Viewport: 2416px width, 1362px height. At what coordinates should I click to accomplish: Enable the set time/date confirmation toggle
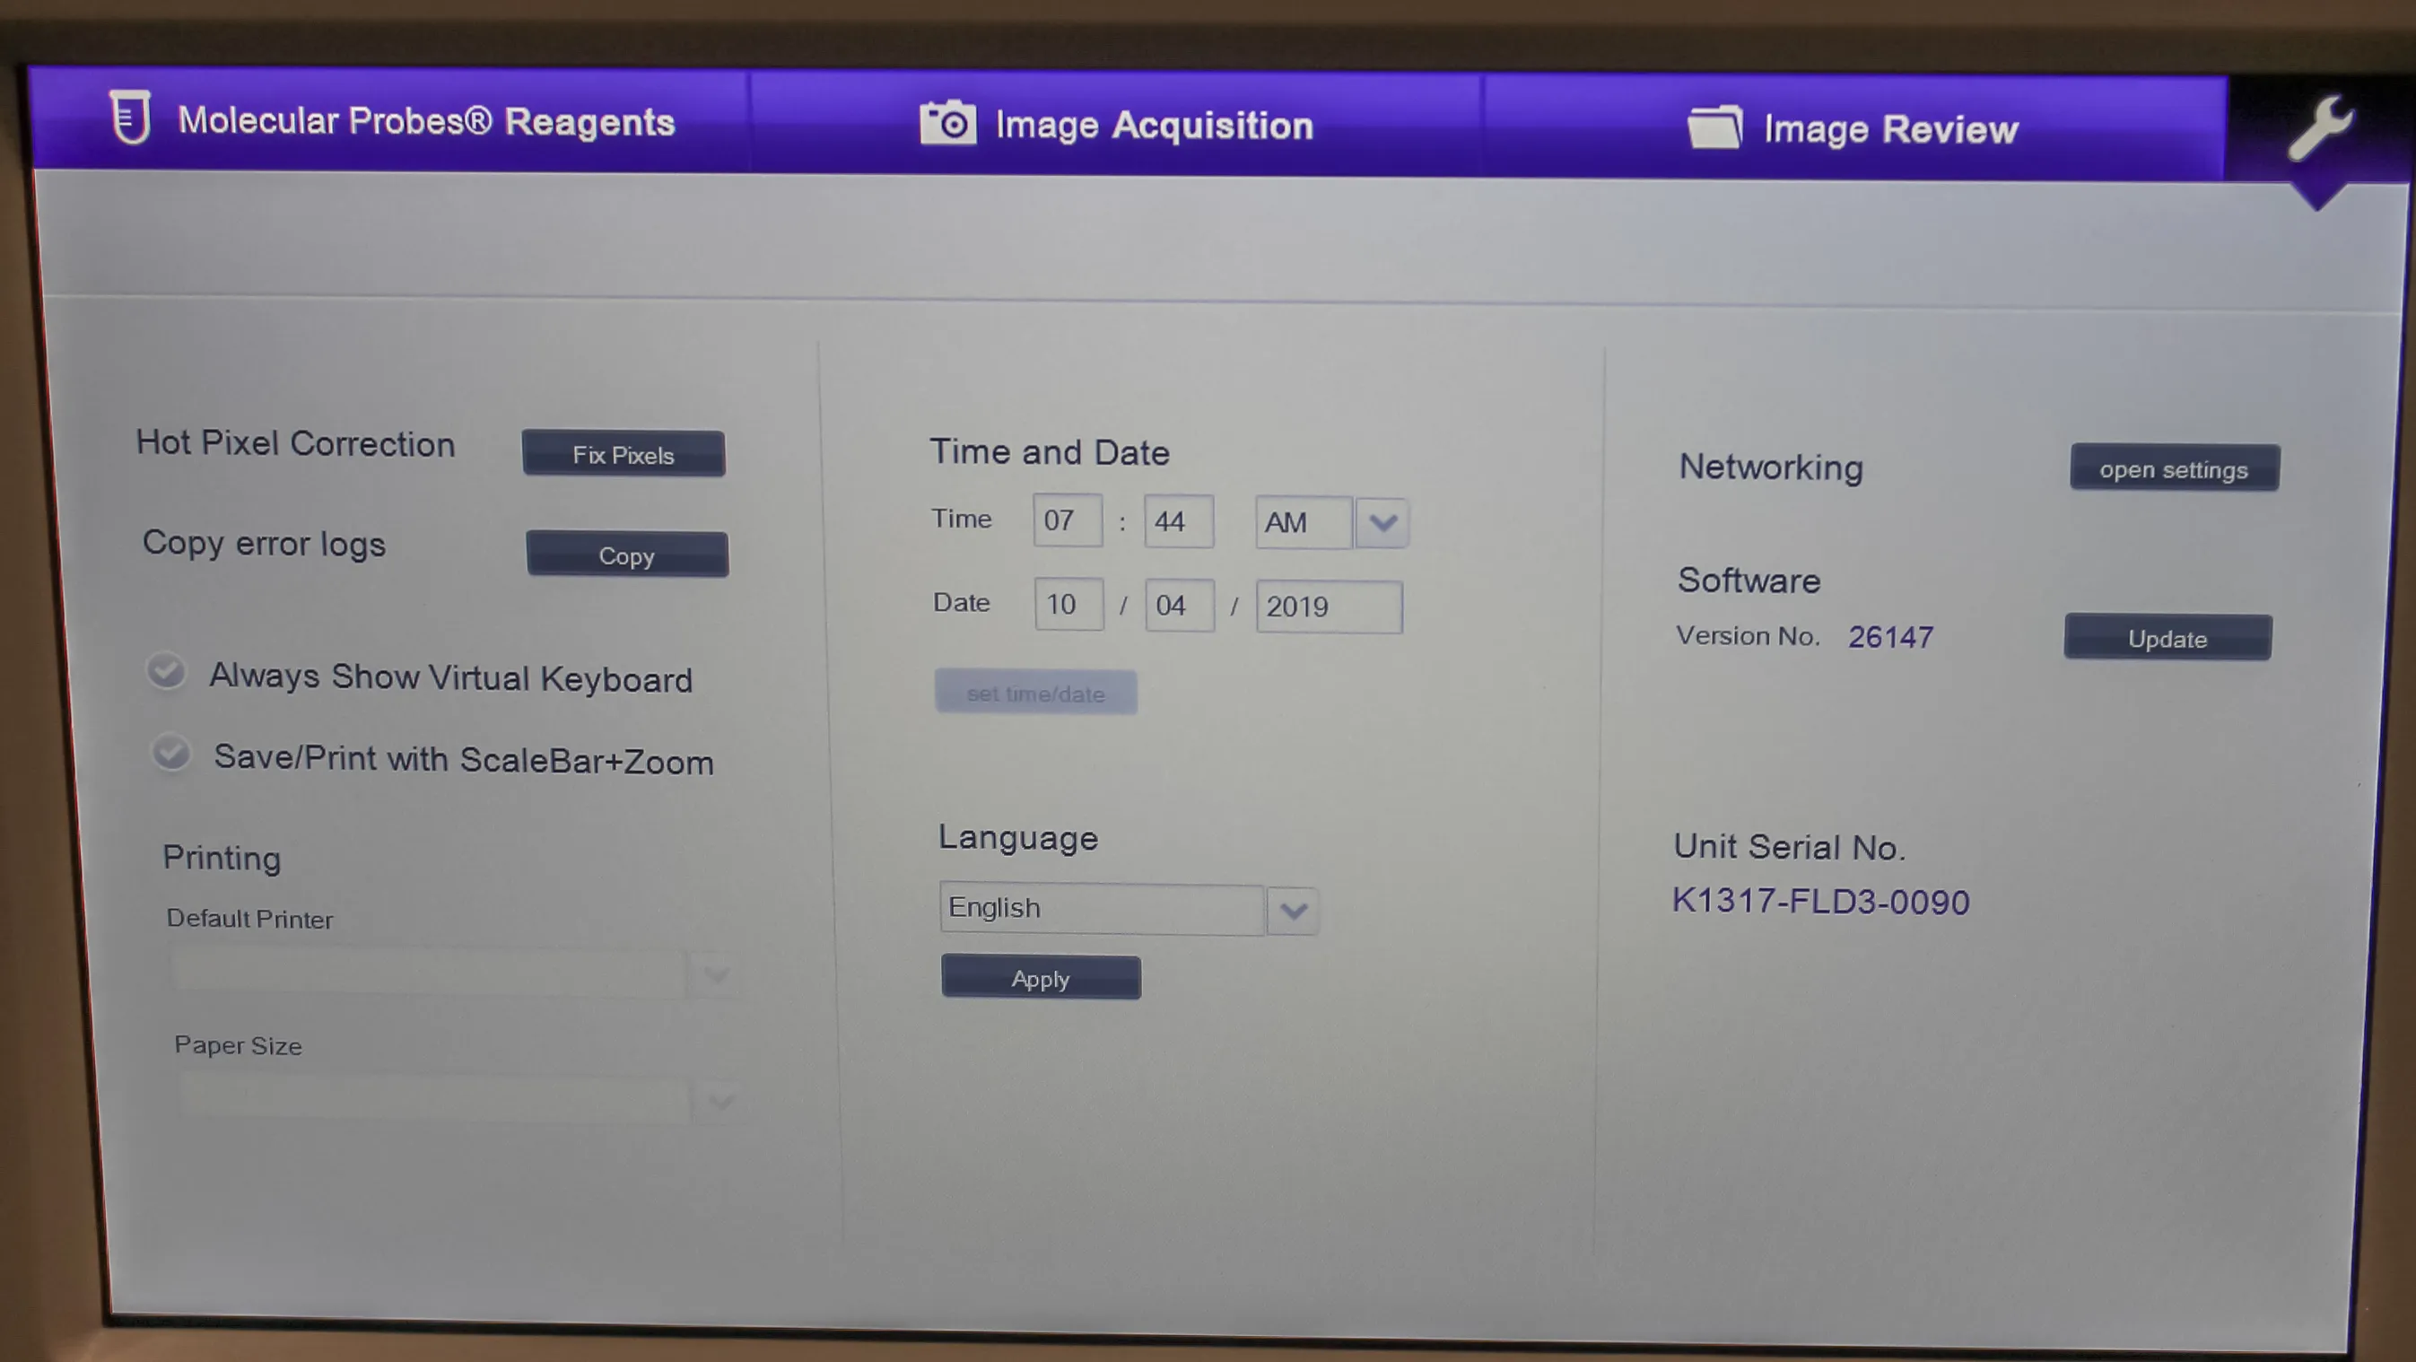tap(1034, 692)
